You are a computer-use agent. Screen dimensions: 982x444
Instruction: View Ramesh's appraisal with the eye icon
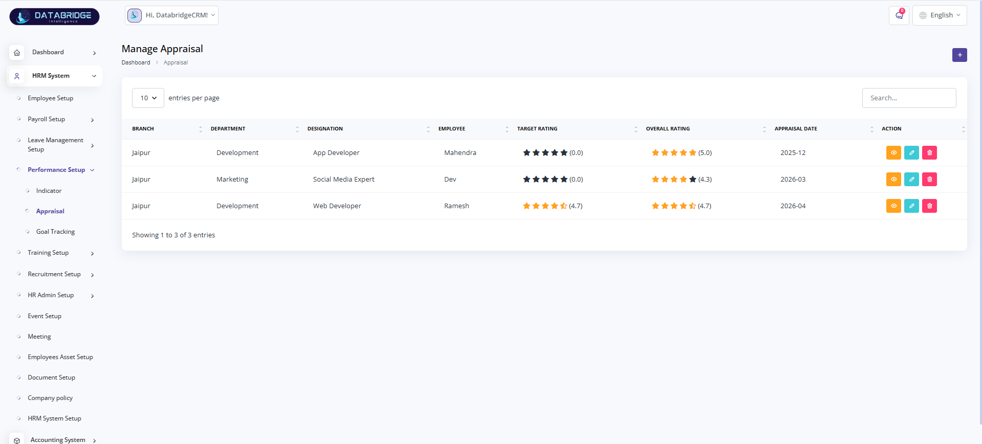point(893,206)
